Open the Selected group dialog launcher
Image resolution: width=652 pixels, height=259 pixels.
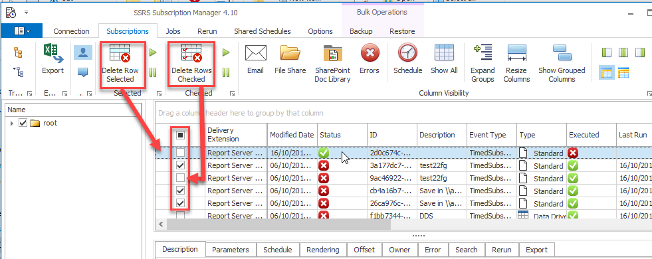click(x=160, y=94)
